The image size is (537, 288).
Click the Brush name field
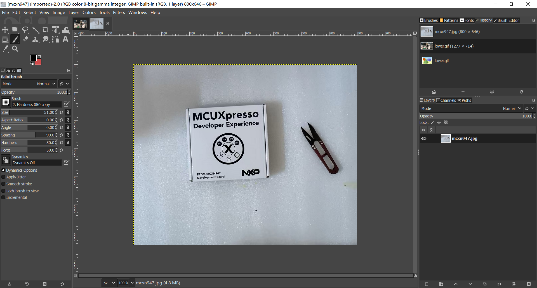36,105
